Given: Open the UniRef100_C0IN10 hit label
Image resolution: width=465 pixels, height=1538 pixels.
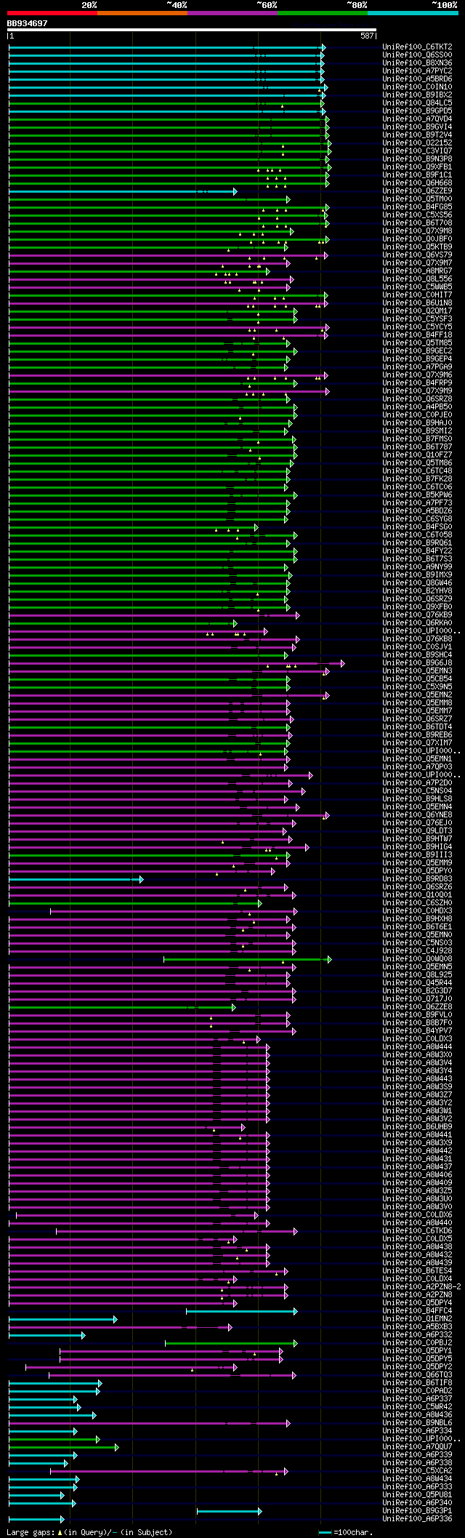Looking at the screenshot, I should pos(417,87).
